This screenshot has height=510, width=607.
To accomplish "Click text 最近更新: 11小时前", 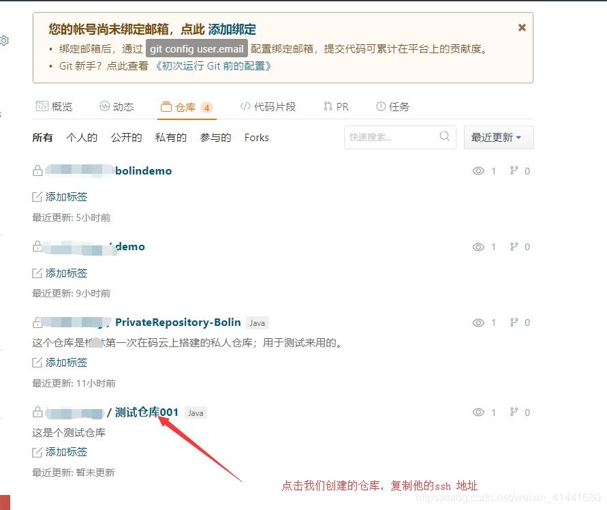I will click(x=74, y=383).
